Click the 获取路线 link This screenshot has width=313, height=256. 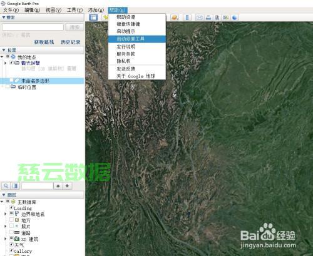point(44,42)
